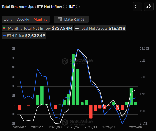
Task: Click the last green bar at 2026/09
Action: point(135,104)
